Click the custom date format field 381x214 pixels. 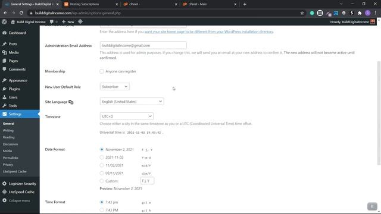coord(147,181)
